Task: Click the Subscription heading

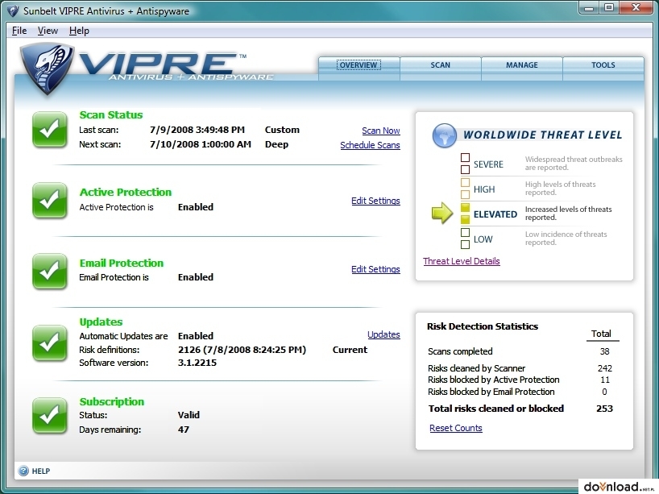Action: click(111, 402)
